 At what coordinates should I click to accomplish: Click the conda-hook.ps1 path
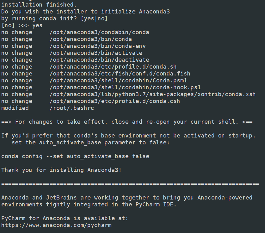[x=125, y=87]
